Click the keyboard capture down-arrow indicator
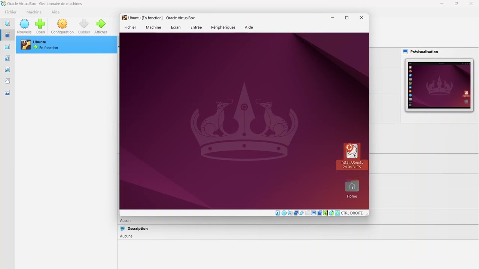479x269 pixels. point(338,213)
